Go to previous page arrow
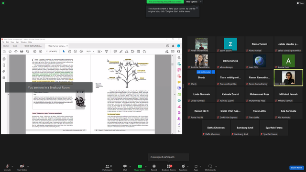 click(35, 52)
